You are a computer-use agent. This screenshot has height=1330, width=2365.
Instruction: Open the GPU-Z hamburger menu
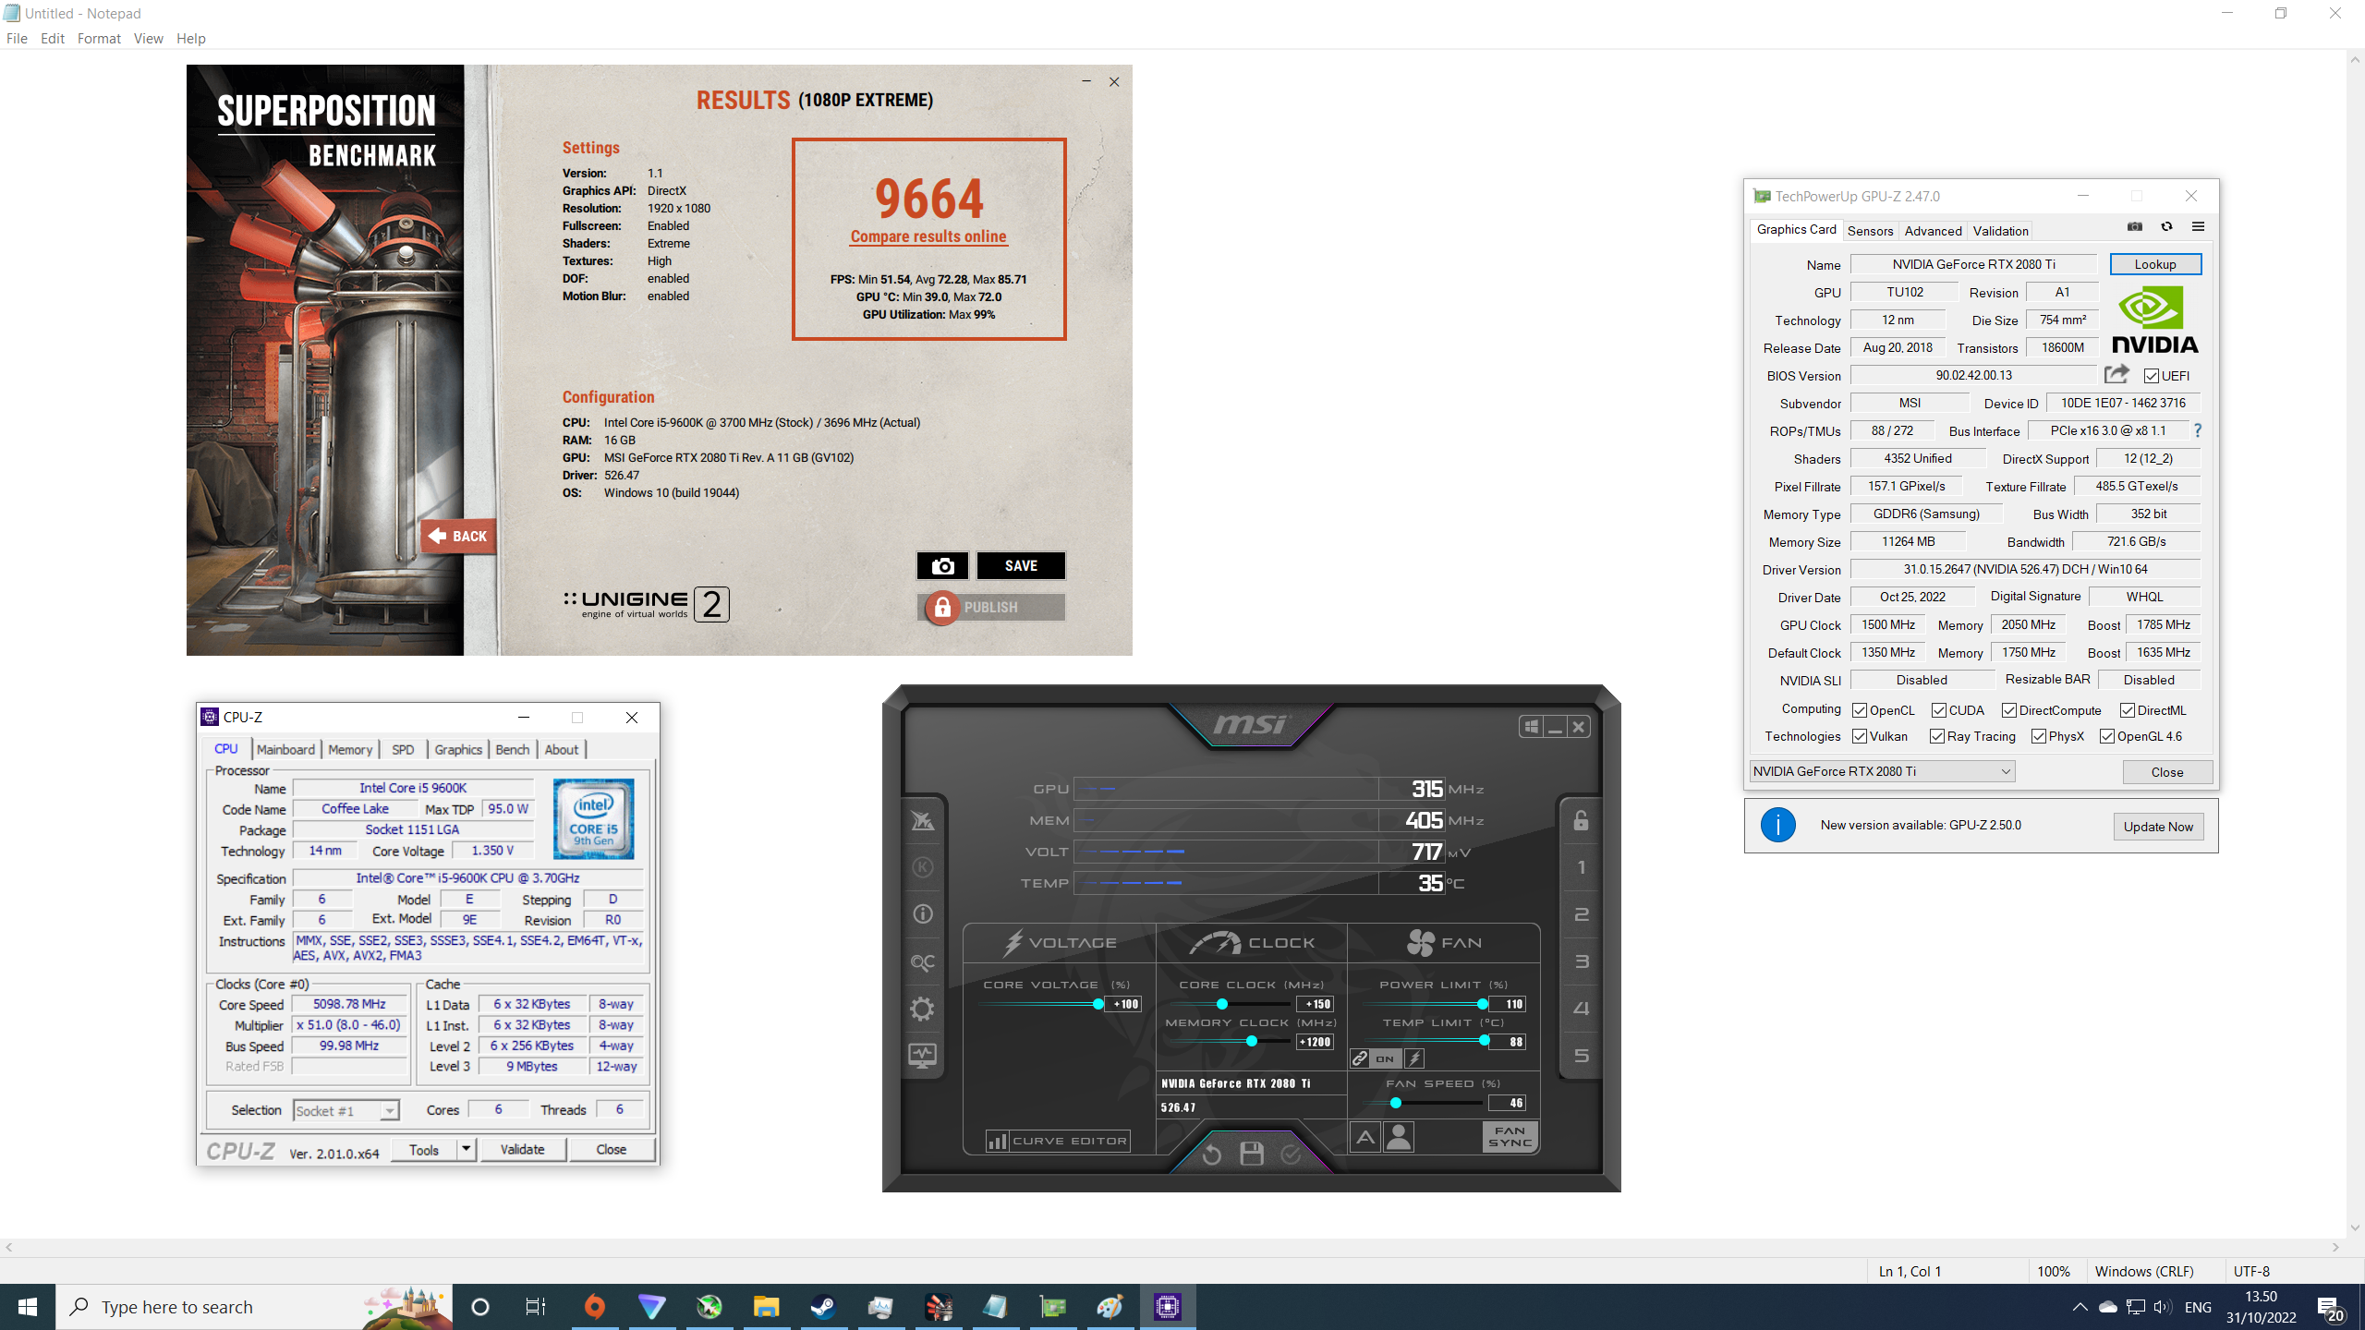[2198, 227]
